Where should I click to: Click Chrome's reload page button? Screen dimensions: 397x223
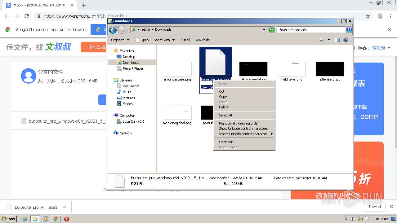[x=27, y=16]
